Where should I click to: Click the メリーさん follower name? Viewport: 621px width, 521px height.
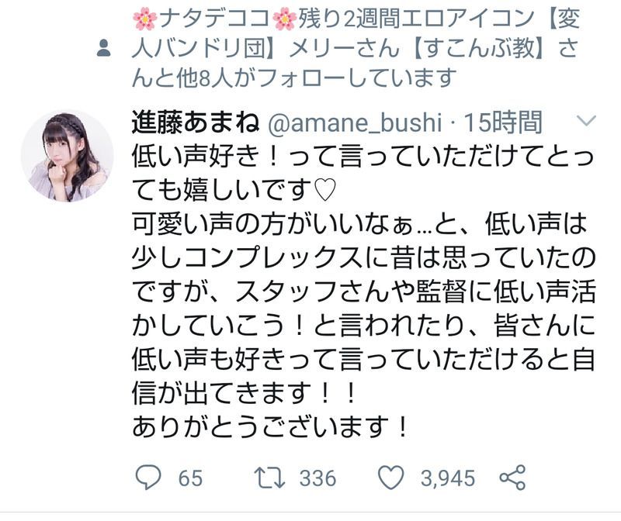pos(344,48)
